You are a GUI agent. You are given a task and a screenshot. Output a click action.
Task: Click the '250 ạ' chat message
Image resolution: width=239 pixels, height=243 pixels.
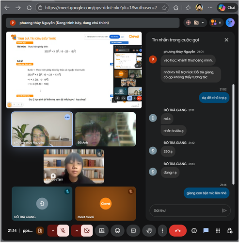[x=168, y=152]
